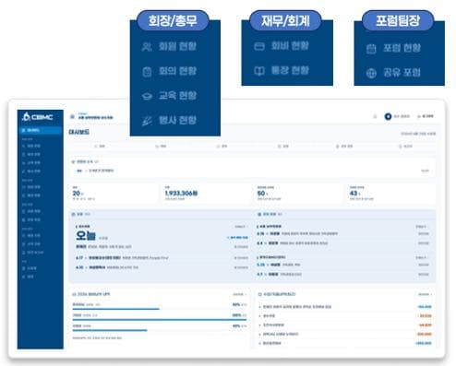
Task: Select the 재무/회계 role tab
Action: click(x=285, y=20)
